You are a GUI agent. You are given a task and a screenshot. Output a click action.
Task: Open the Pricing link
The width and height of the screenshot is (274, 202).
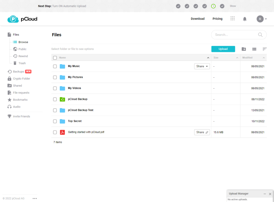pos(217,19)
